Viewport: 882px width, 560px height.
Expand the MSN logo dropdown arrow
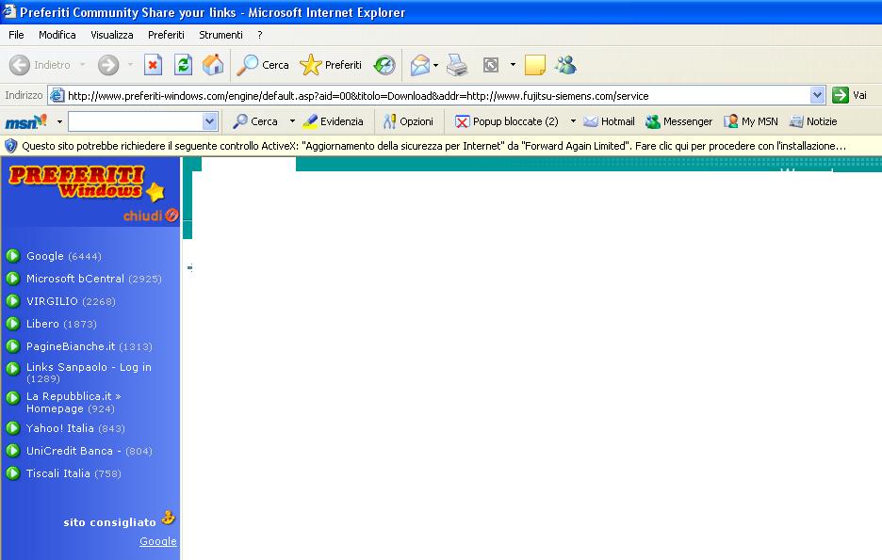click(x=59, y=121)
